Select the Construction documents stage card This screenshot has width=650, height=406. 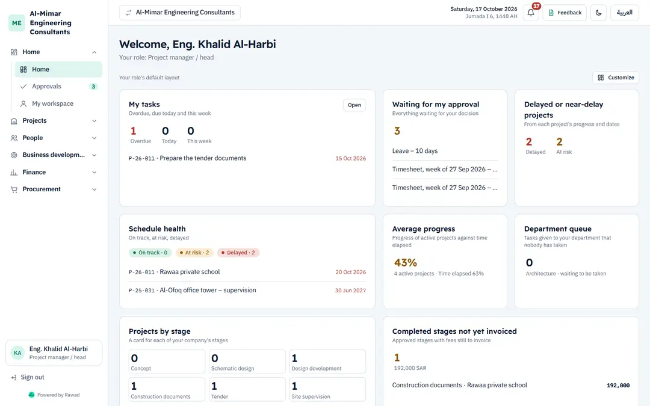pyautogui.click(x=167, y=389)
